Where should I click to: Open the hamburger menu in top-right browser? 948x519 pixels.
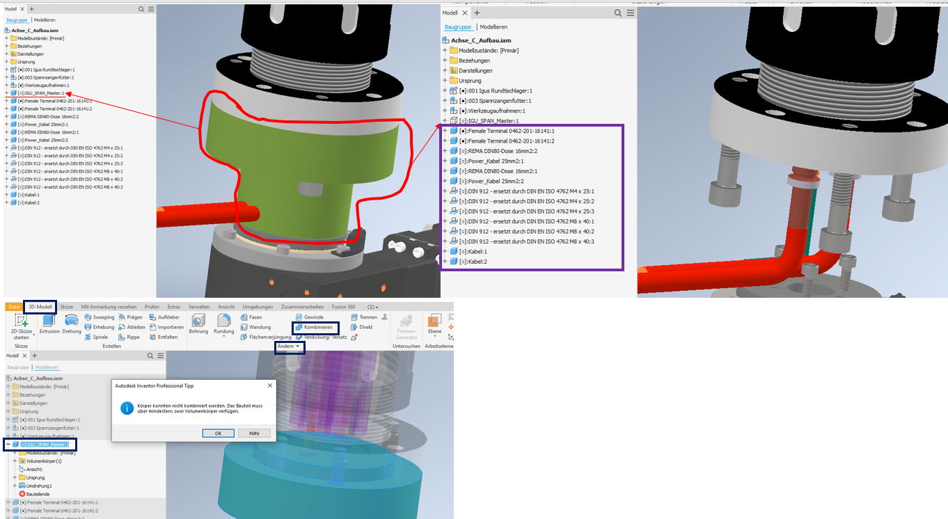(x=630, y=13)
